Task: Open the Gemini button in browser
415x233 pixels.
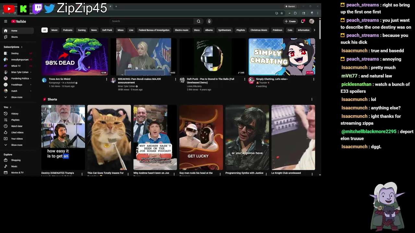Action: pos(290,6)
